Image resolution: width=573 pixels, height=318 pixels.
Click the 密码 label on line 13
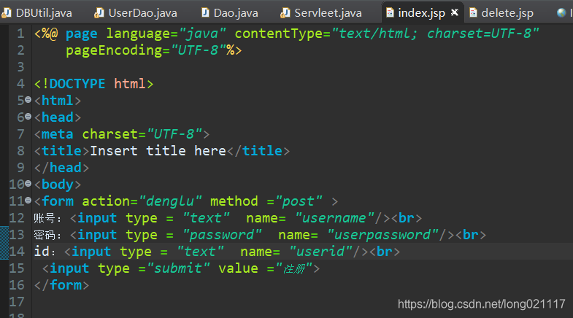(x=45, y=235)
